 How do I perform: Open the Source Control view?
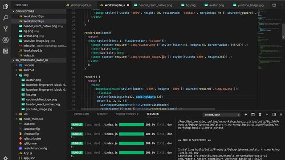click(x=5, y=29)
